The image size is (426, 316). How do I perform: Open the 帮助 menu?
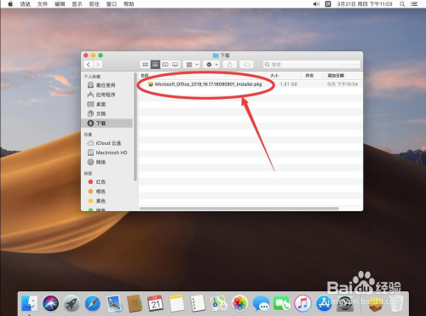(129, 4)
